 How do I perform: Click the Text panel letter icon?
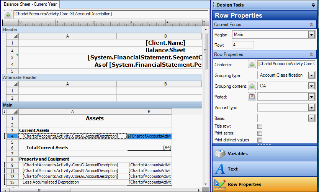pos(220,169)
